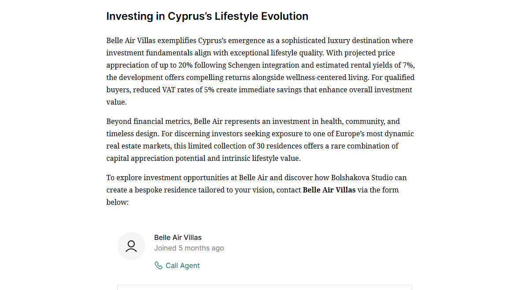Click the paragraph starting 'Belle Air Villas exemplifies'
This screenshot has width=517, height=290.
(260, 71)
